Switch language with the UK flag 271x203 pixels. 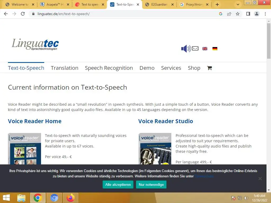coord(205,49)
